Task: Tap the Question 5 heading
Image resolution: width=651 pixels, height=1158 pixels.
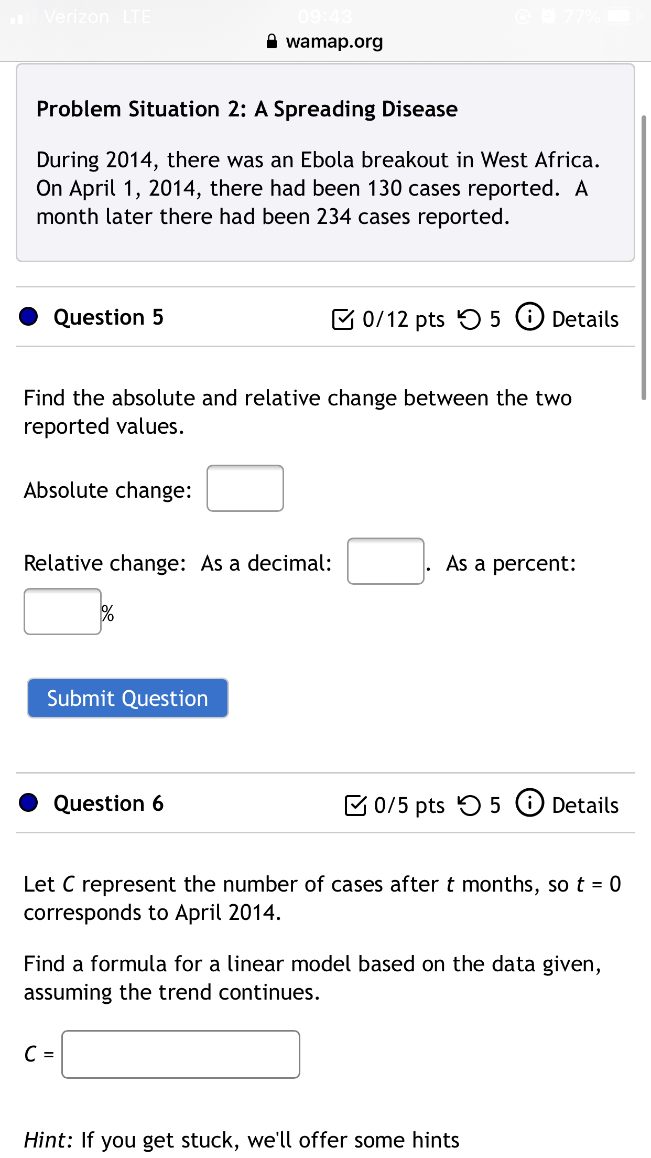Action: coord(108,317)
